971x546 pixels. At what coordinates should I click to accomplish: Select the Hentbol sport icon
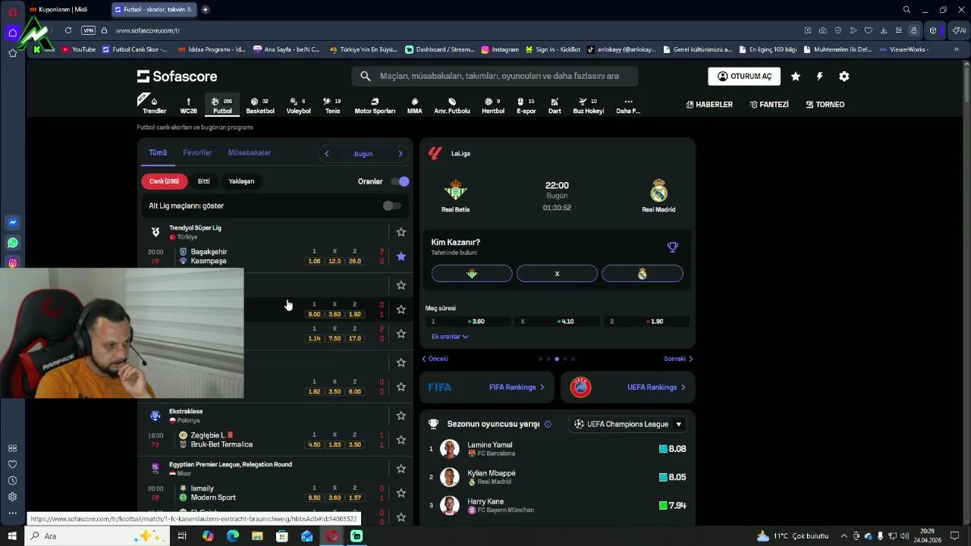pyautogui.click(x=493, y=105)
